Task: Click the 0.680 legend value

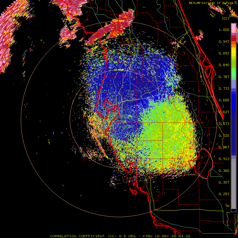Action: click(x=224, y=100)
